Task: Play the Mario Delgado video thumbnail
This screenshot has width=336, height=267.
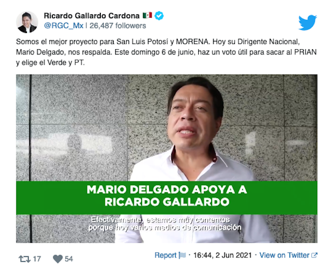Action: point(167,158)
